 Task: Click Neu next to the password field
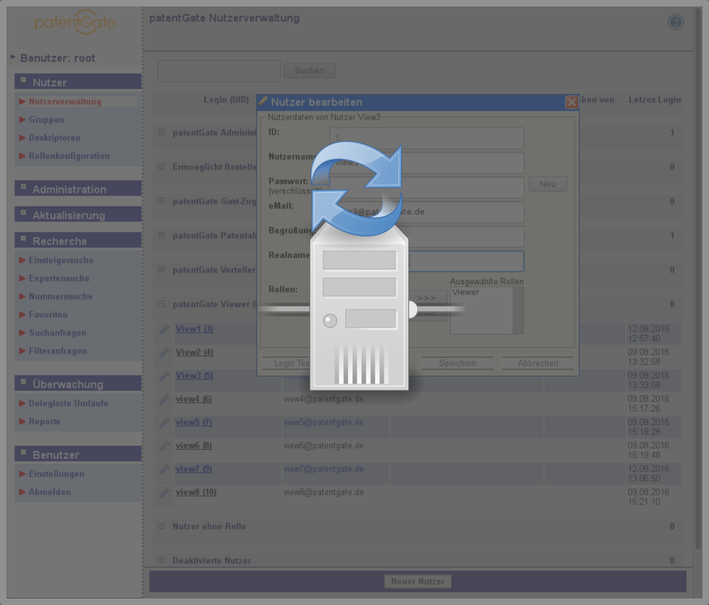pyautogui.click(x=548, y=184)
